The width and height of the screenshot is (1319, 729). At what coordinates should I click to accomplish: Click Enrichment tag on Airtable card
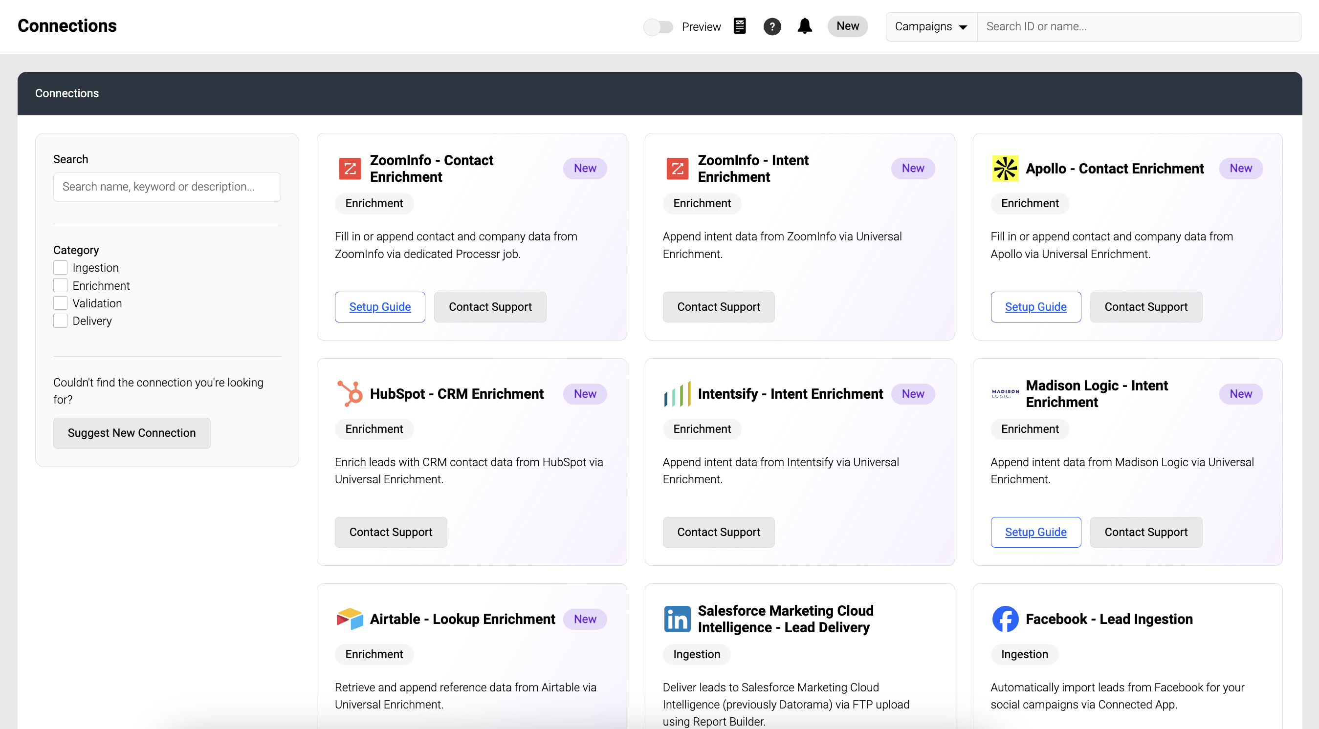374,654
